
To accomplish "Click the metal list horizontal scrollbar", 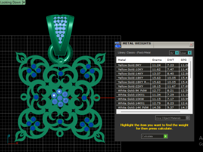I will (151, 112).
